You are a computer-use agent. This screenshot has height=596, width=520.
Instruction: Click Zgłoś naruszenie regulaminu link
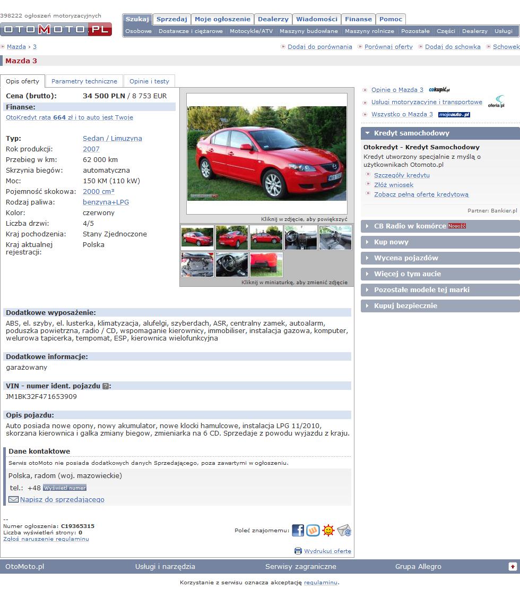tap(46, 539)
